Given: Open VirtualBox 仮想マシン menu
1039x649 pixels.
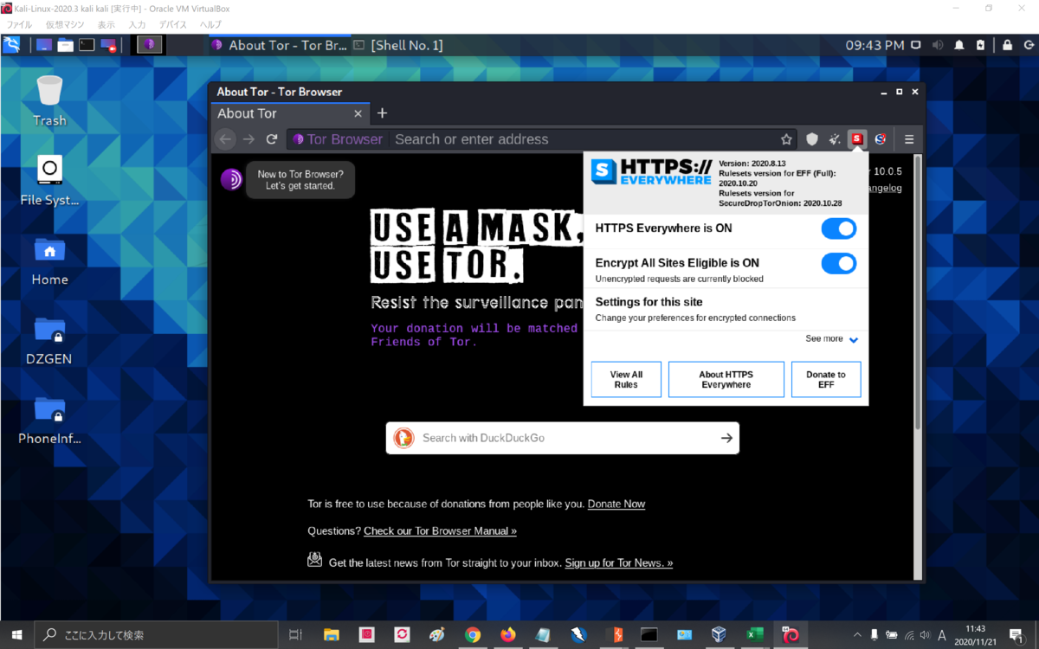Looking at the screenshot, I should click(65, 25).
